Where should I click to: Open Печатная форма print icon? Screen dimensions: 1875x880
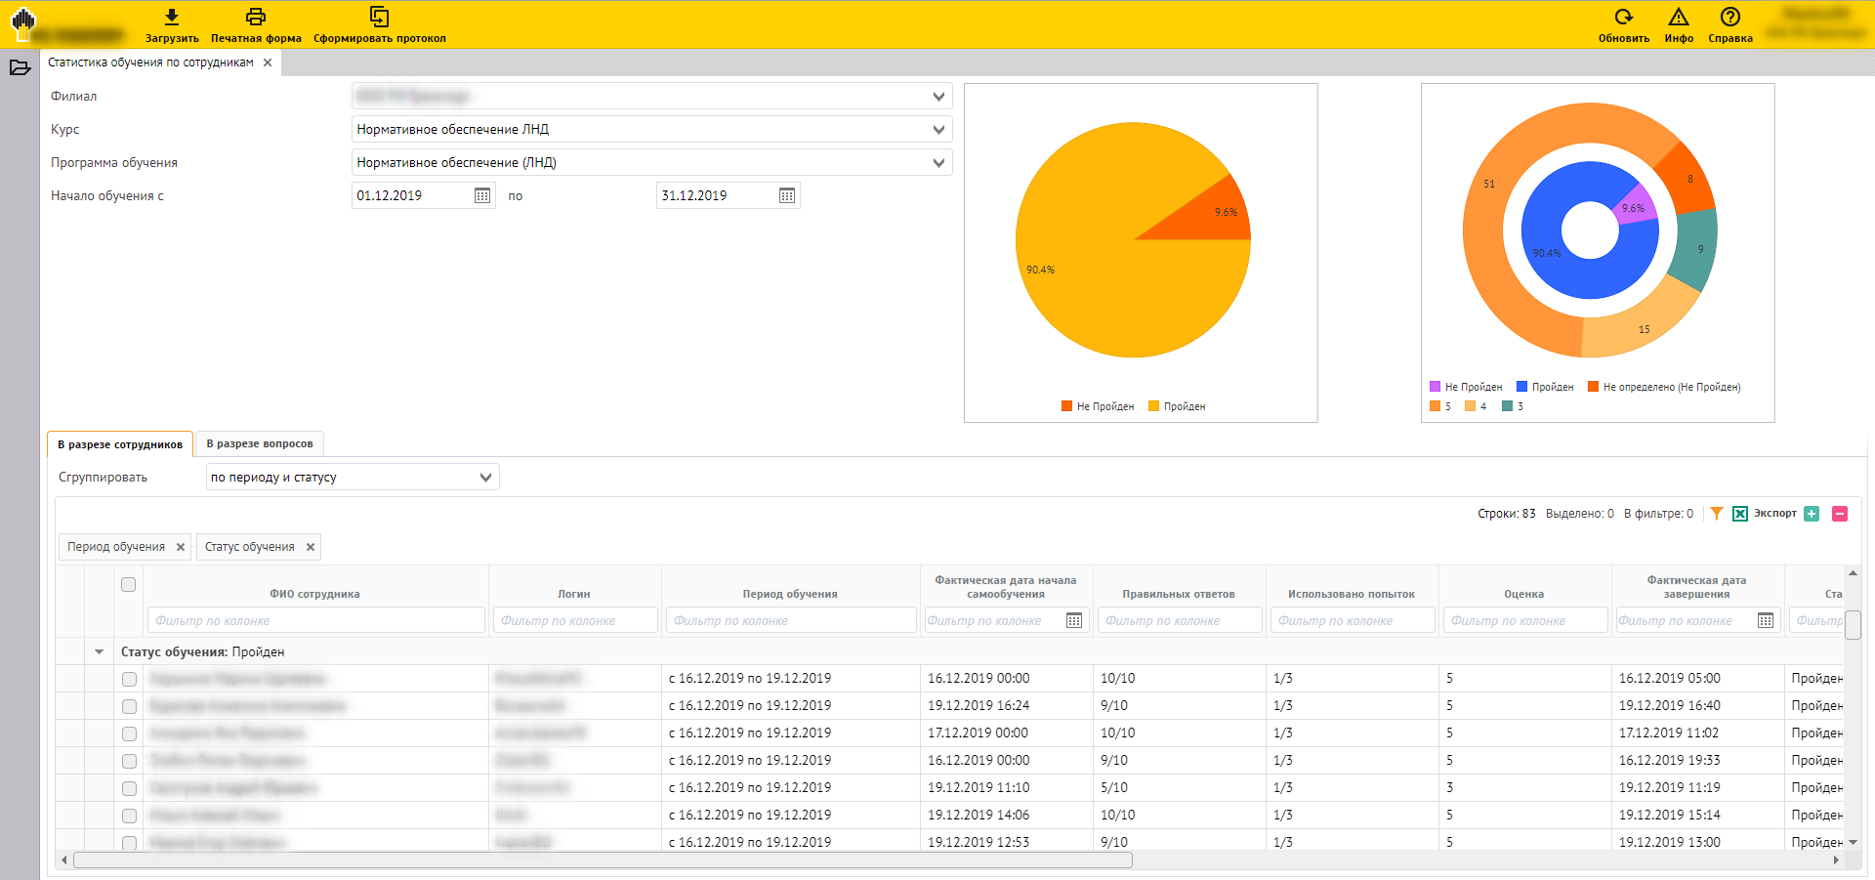point(256,18)
